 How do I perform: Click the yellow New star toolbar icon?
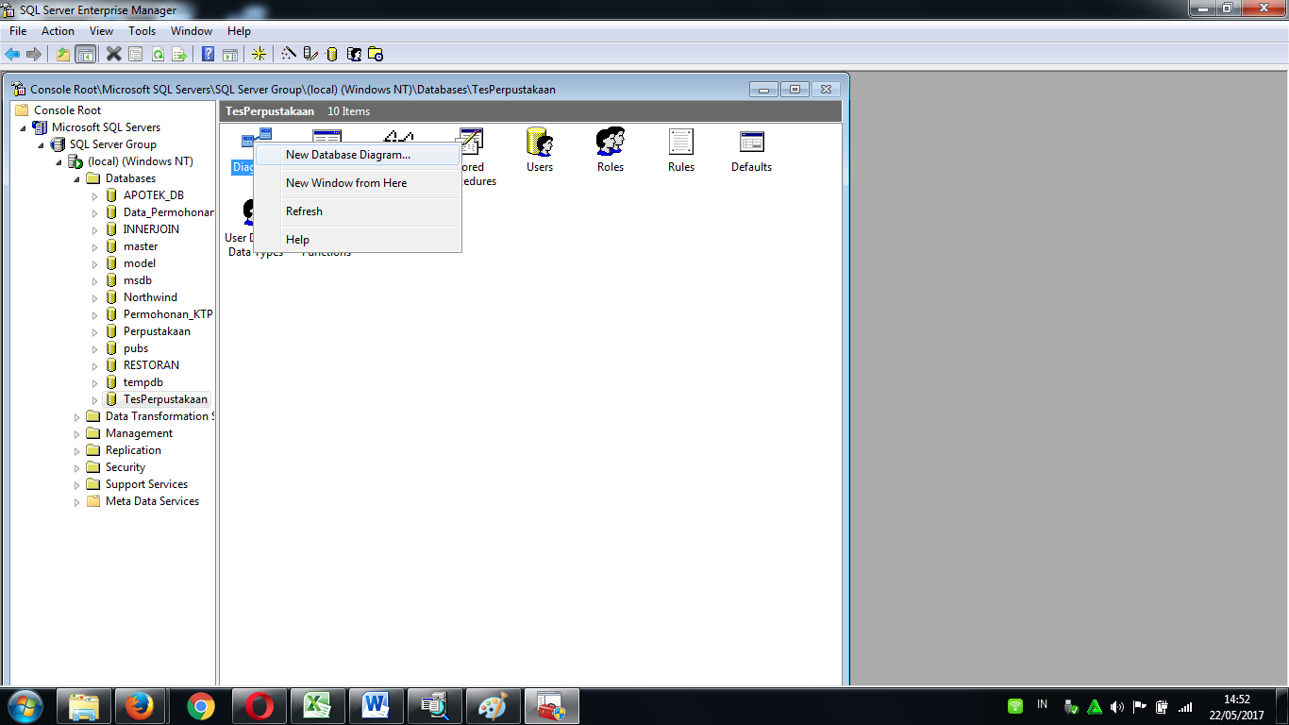click(x=259, y=55)
